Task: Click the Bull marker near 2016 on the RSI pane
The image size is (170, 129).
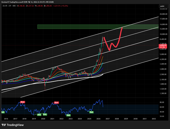Action: [x=3, y=112]
